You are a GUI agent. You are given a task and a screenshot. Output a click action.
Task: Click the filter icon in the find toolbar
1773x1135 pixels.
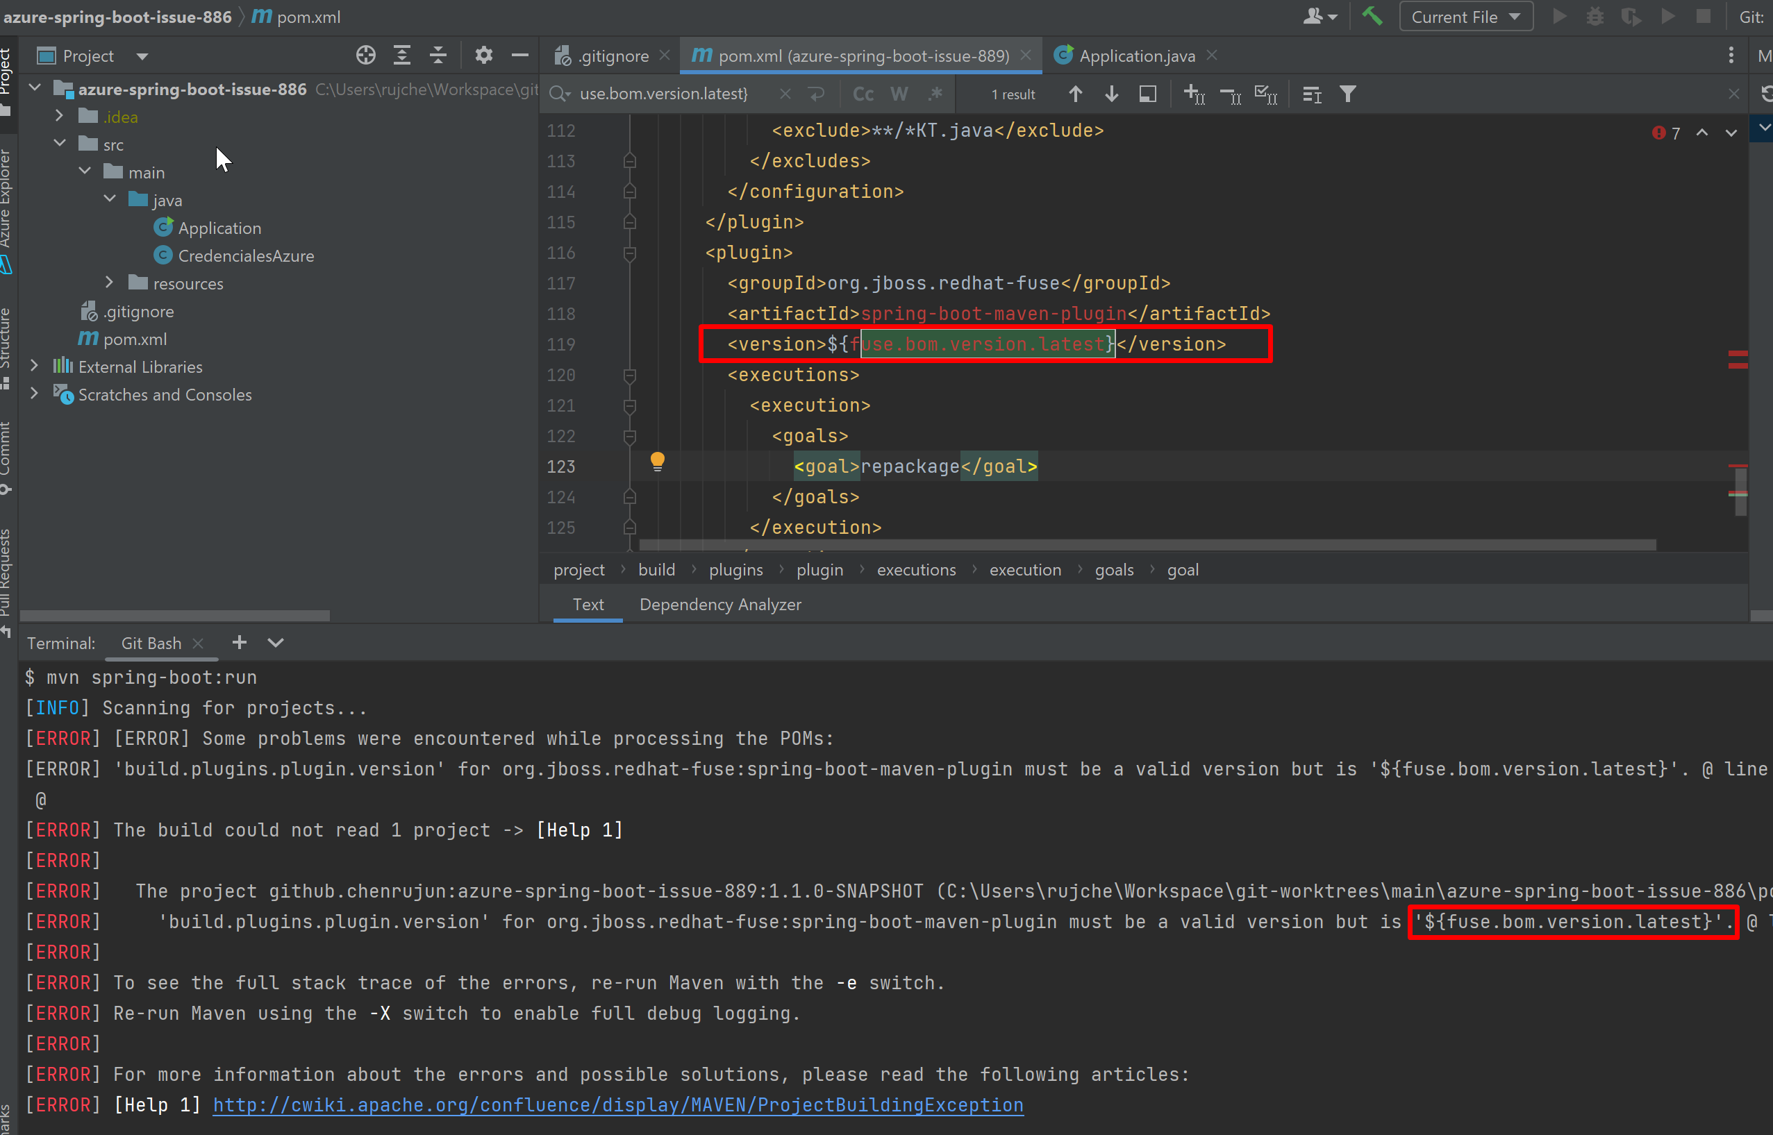click(x=1349, y=94)
